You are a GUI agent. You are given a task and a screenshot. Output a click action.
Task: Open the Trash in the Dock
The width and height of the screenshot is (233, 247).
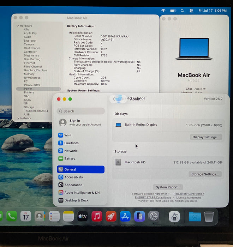tap(209, 217)
